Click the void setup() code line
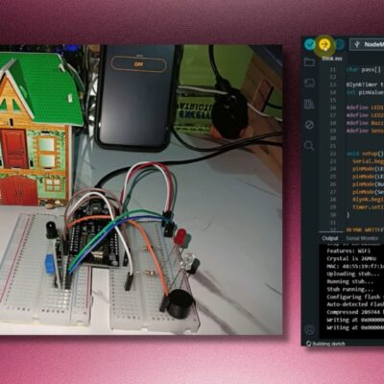This screenshot has height=384, width=384. 365,154
